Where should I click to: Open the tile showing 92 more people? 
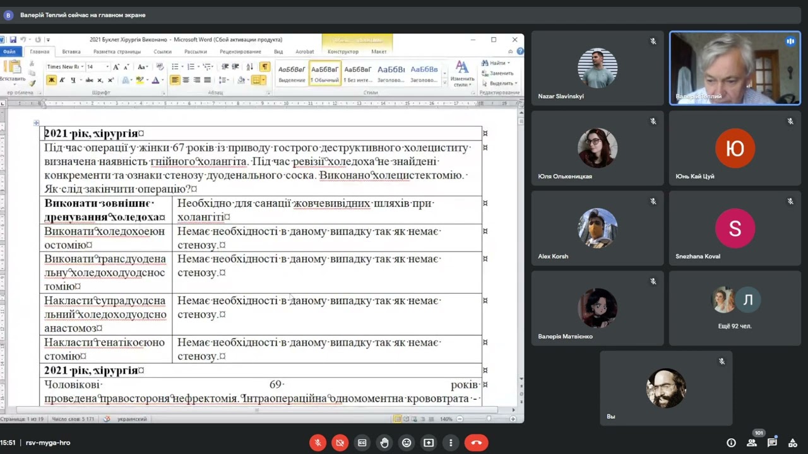(735, 308)
